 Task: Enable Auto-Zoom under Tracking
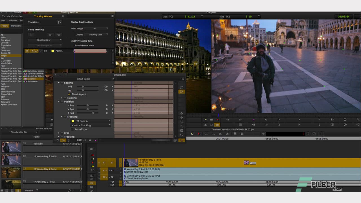[73, 129]
